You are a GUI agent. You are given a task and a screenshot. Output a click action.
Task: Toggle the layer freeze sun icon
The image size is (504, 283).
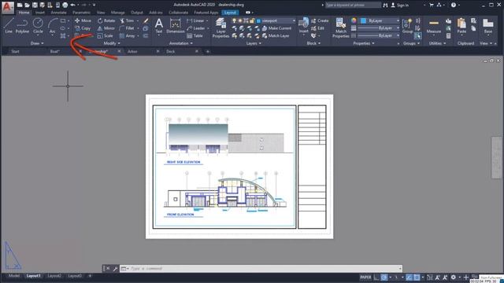[x=240, y=20]
